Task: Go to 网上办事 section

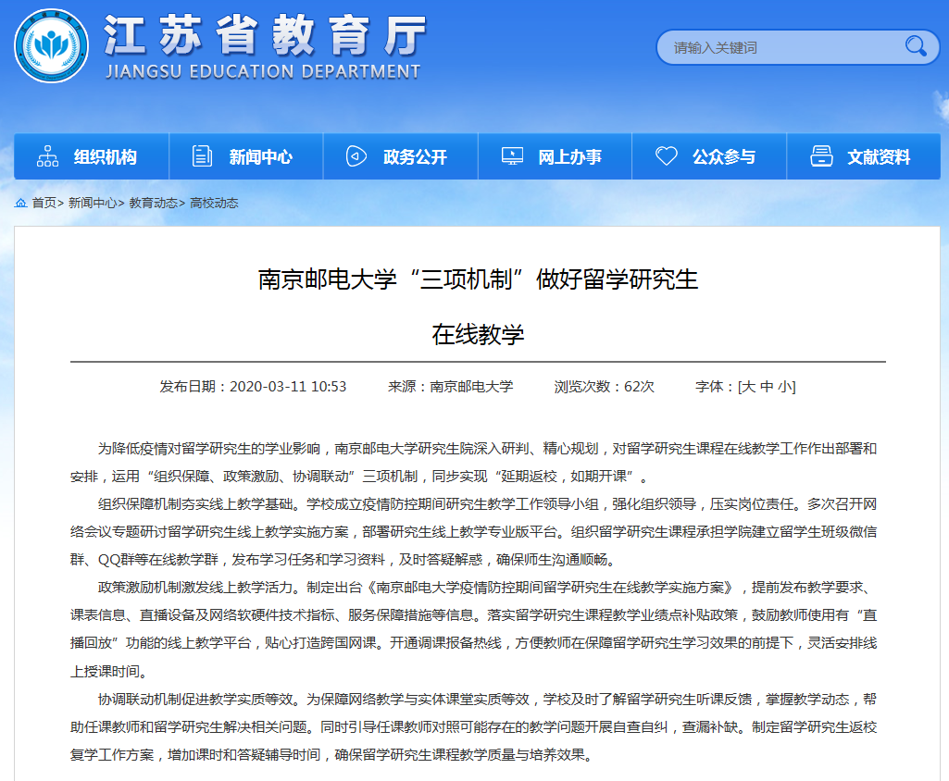Action: [x=569, y=157]
